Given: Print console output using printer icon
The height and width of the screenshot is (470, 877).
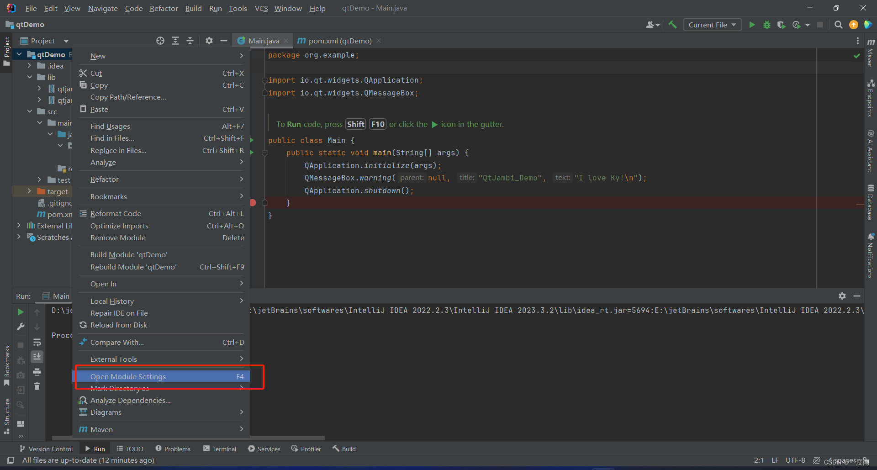Looking at the screenshot, I should (x=37, y=372).
